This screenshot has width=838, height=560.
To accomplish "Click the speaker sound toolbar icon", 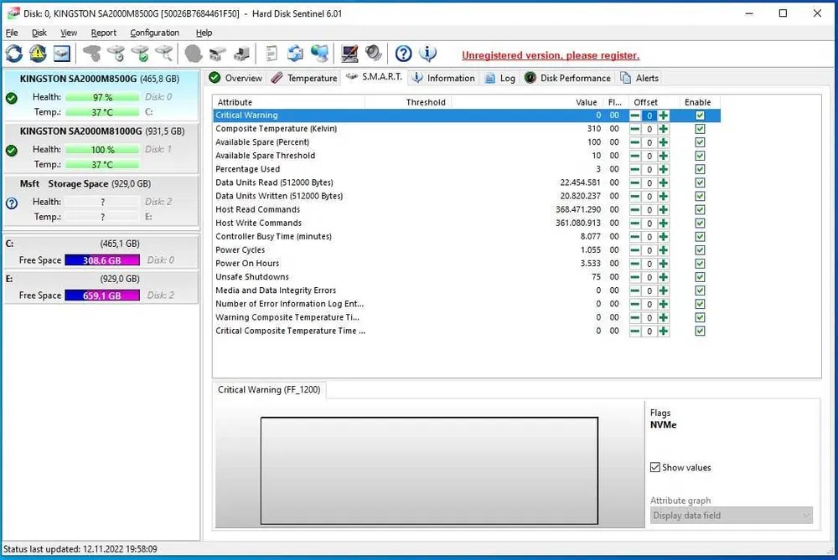I will pyautogui.click(x=374, y=54).
